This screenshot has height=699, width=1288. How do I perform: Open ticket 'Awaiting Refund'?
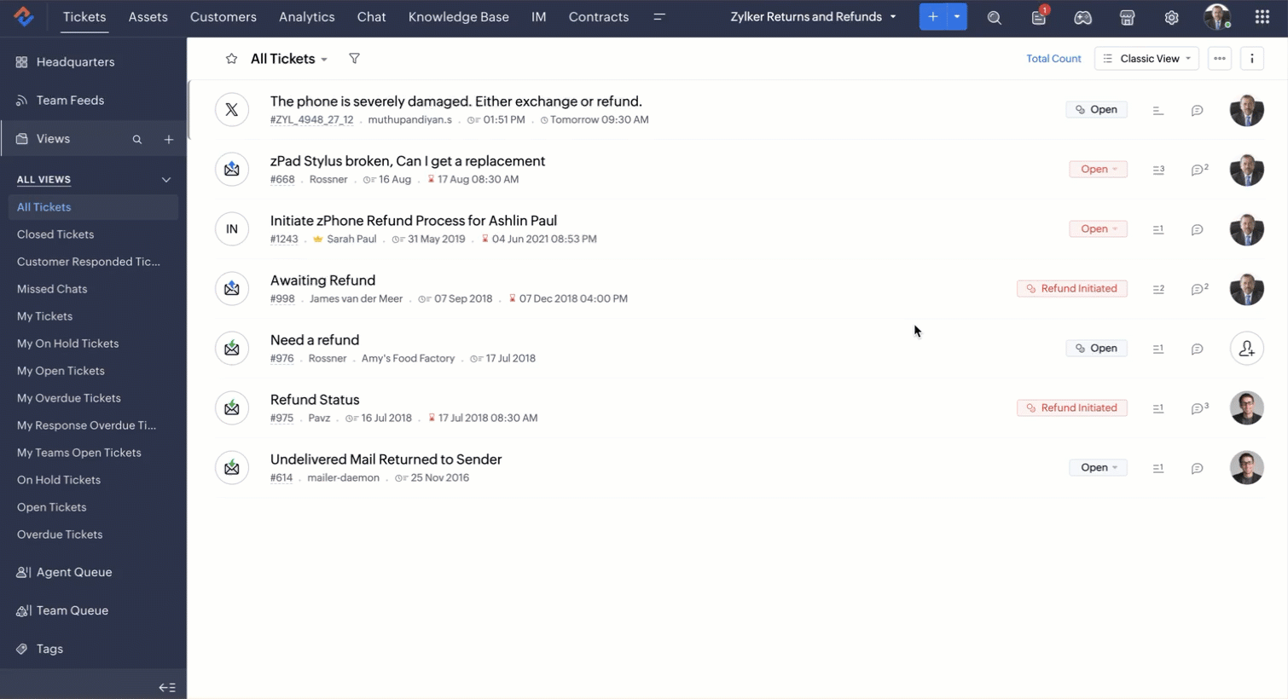pos(322,280)
